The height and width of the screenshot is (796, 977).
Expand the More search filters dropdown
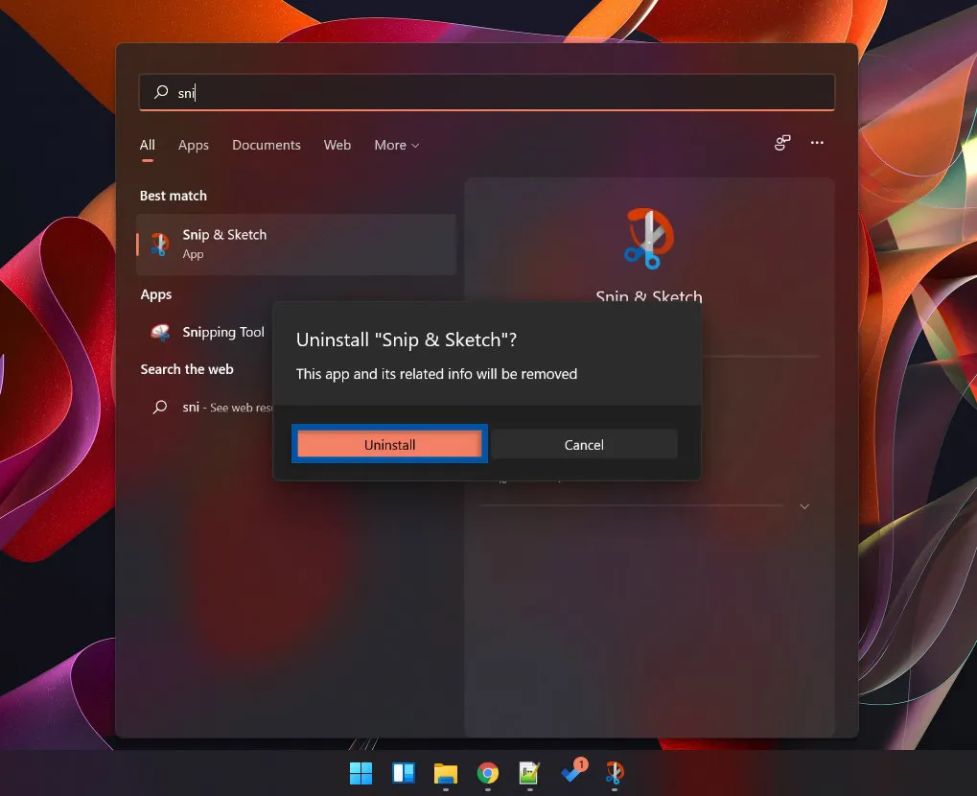pyautogui.click(x=396, y=145)
